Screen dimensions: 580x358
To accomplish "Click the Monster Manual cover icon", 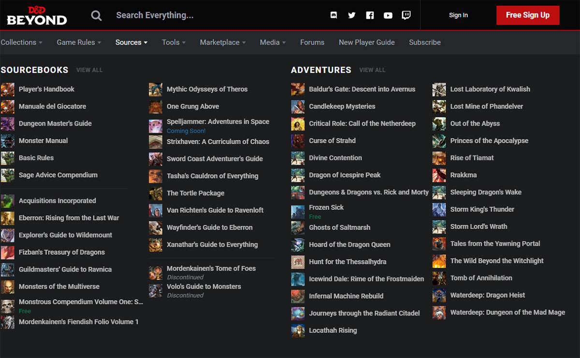I will pyautogui.click(x=8, y=141).
